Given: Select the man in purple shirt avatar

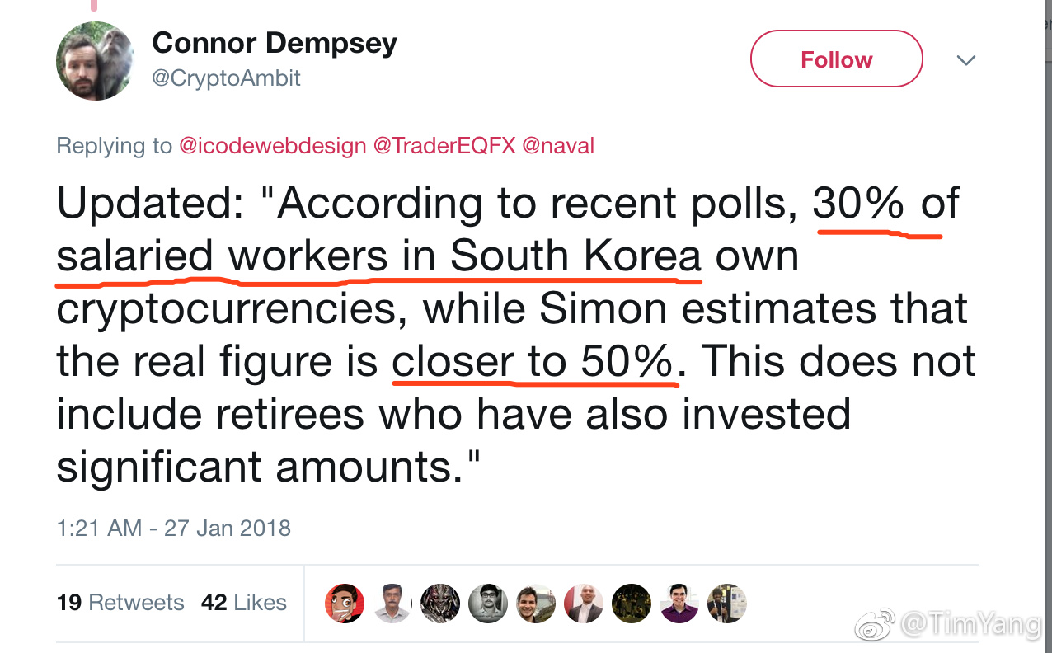Looking at the screenshot, I should coord(679,604).
